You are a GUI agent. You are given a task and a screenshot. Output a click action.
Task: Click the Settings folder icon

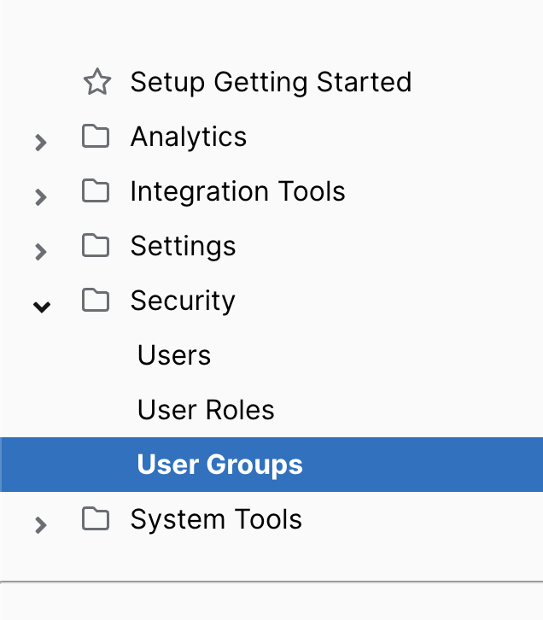click(x=96, y=246)
